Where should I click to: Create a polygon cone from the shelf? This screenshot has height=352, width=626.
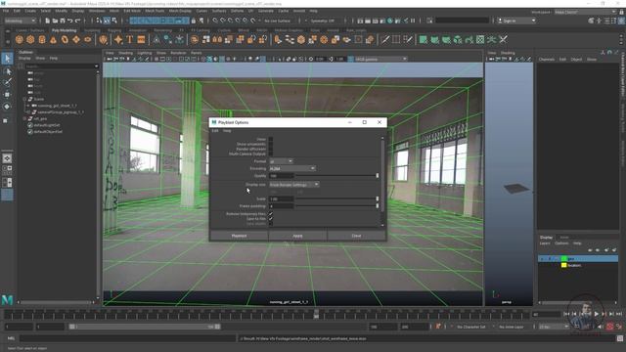click(x=53, y=39)
